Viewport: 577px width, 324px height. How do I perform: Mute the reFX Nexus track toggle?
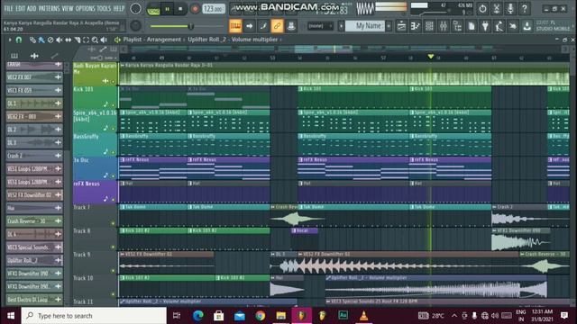coord(114,200)
